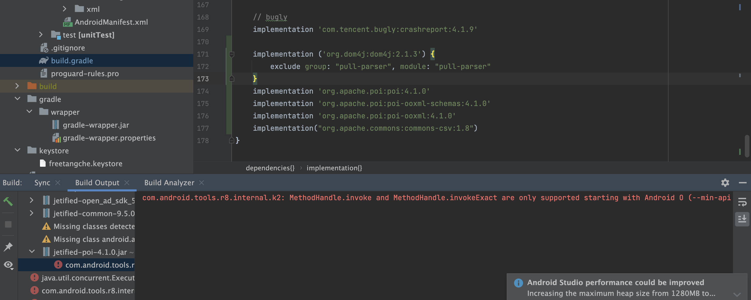This screenshot has width=751, height=300.
Task: Collapse the wrapper folder in project tree
Action: [29, 111]
